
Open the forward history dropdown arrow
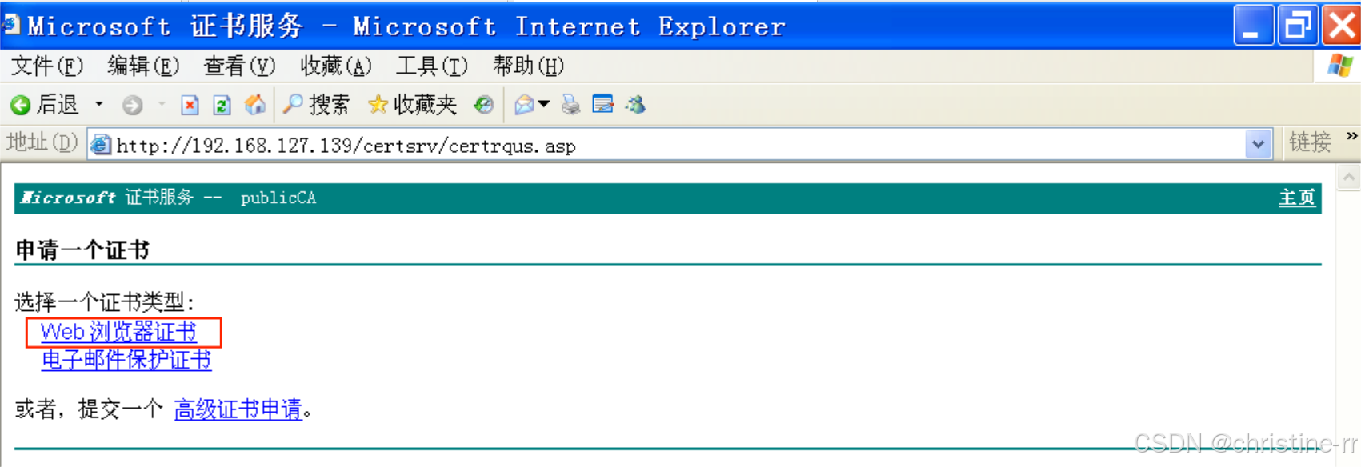[x=162, y=104]
